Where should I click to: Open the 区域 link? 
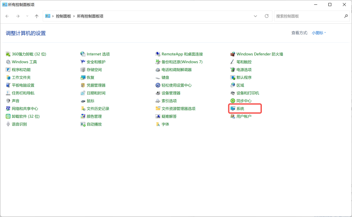coord(240,85)
